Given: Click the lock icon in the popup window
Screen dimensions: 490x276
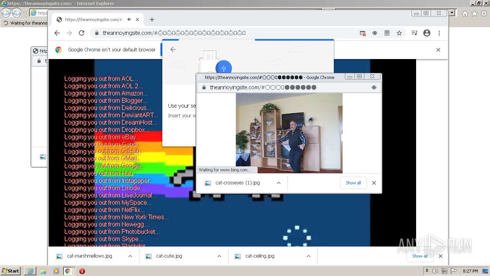Looking at the screenshot, I should click(x=203, y=87).
